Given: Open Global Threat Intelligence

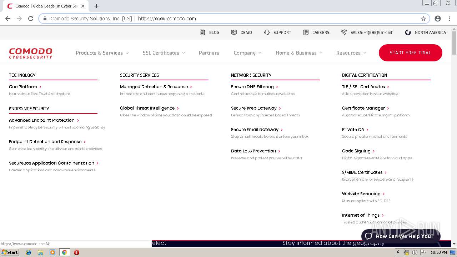Looking at the screenshot, I should coord(147,108).
